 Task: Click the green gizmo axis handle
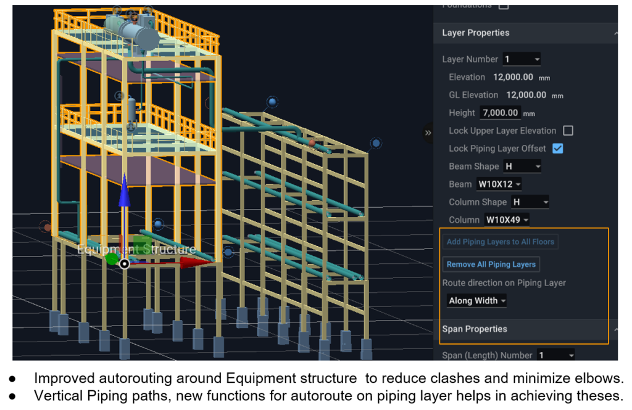click(x=111, y=258)
